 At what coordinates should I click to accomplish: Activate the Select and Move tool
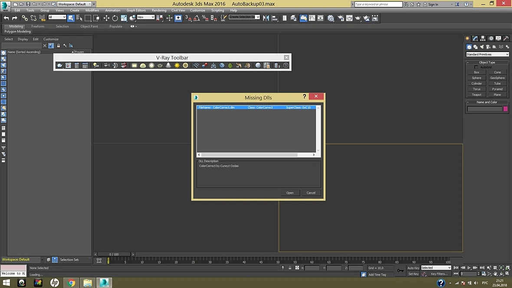tap(106, 18)
